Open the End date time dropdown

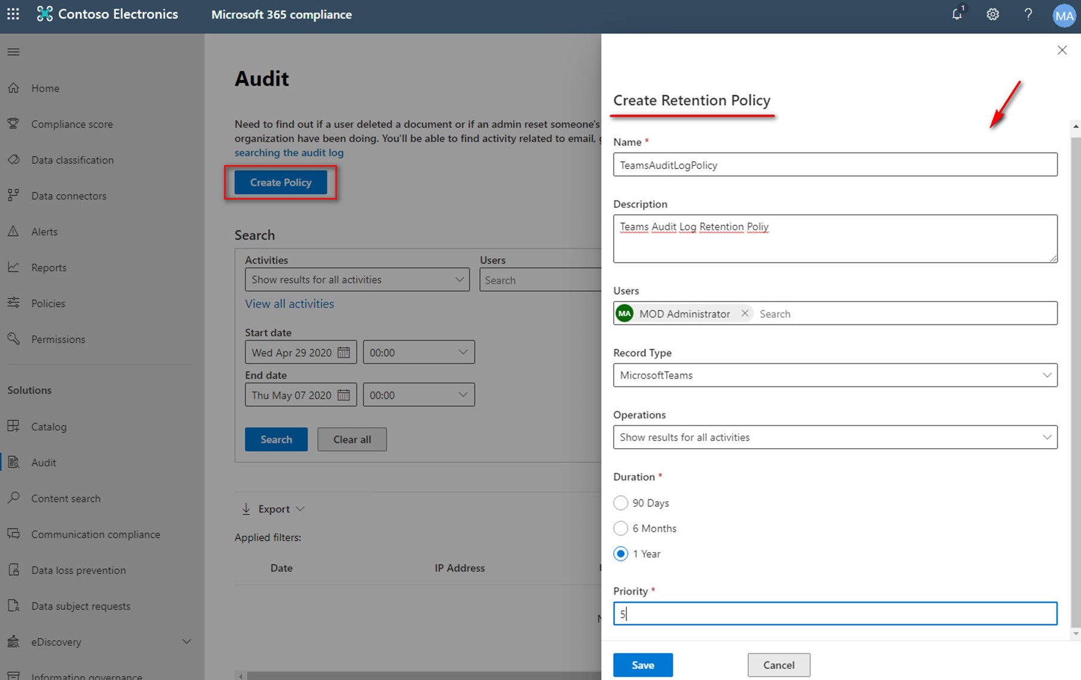418,395
